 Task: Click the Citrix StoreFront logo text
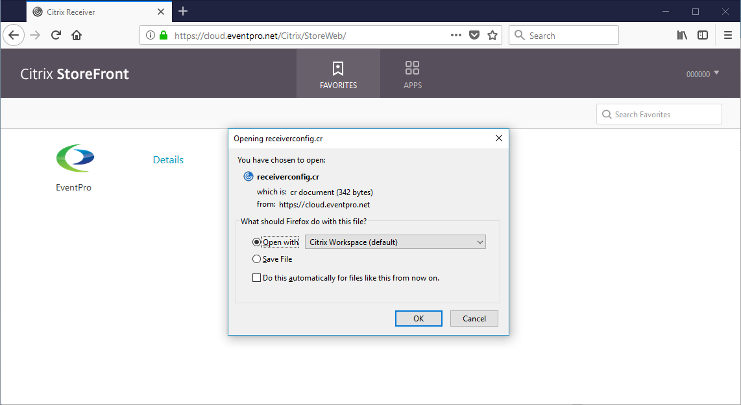(75, 74)
